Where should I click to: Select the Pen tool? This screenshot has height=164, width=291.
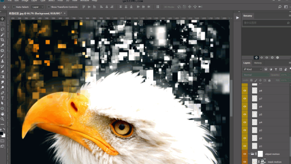3,93
